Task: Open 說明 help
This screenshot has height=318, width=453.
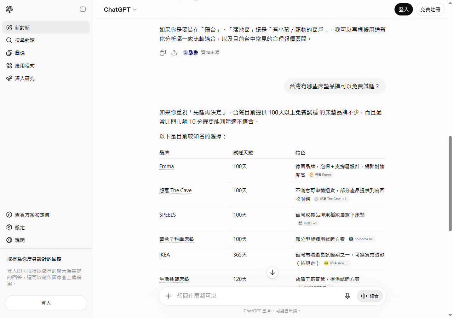Action: pos(46,240)
